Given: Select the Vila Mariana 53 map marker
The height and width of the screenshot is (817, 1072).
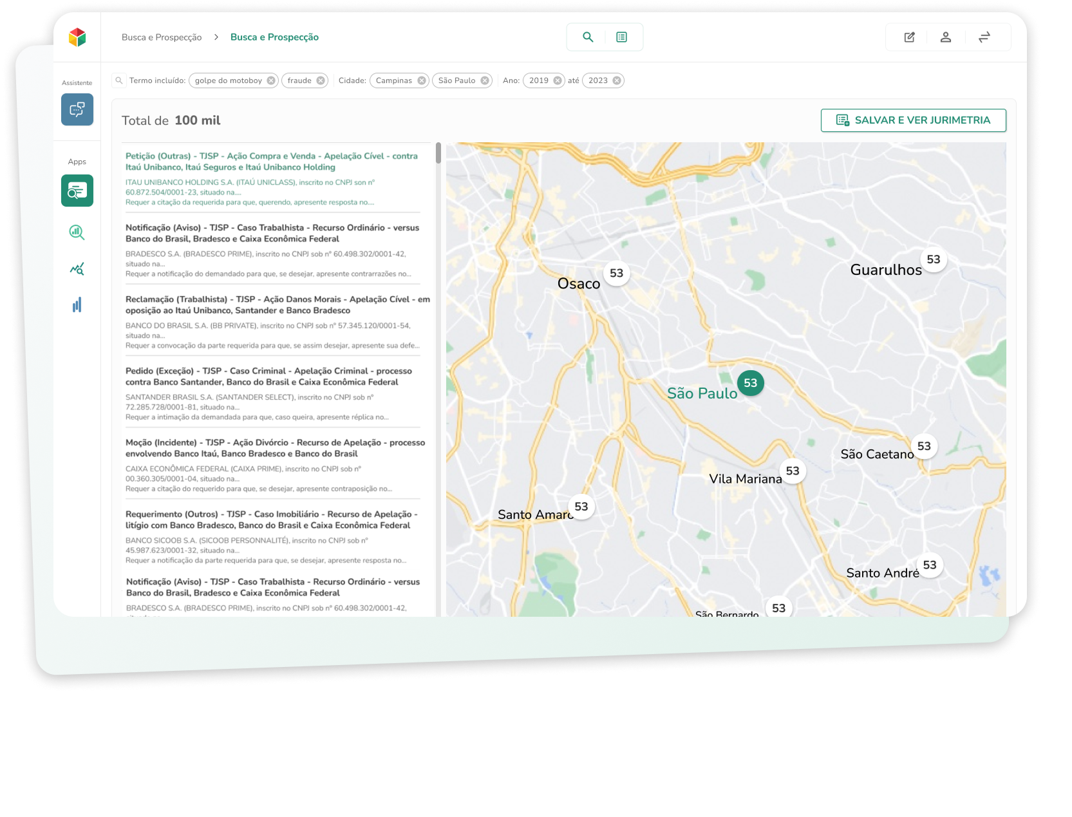Looking at the screenshot, I should tap(793, 471).
